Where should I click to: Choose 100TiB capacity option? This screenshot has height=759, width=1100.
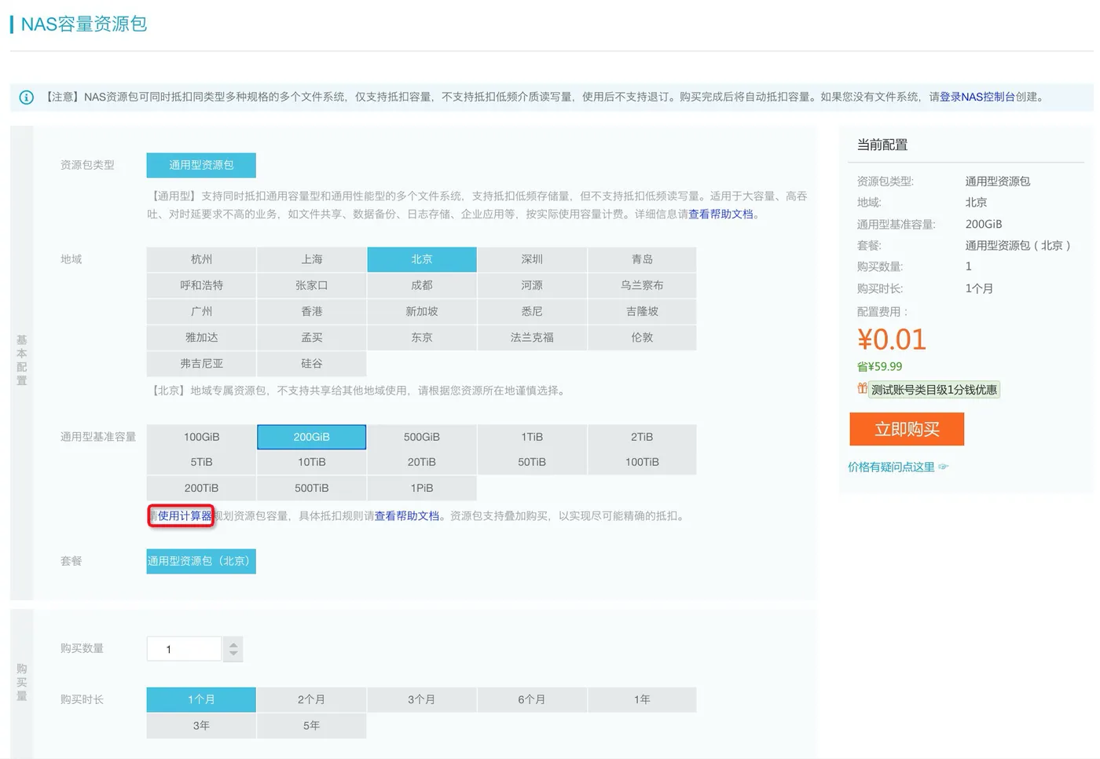[x=642, y=462]
